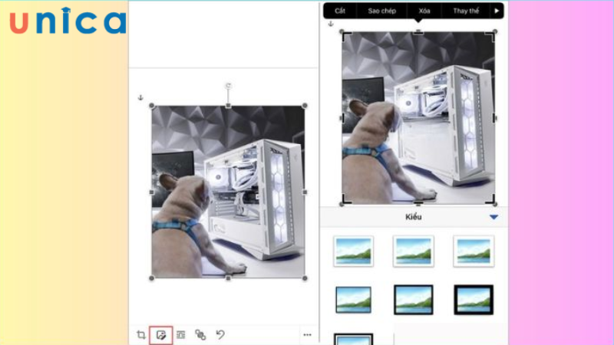Tap the linked-circles icon in the bottom toolbar

coord(200,335)
